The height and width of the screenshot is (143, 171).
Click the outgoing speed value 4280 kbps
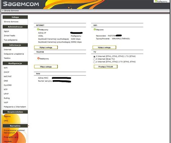click(76, 39)
